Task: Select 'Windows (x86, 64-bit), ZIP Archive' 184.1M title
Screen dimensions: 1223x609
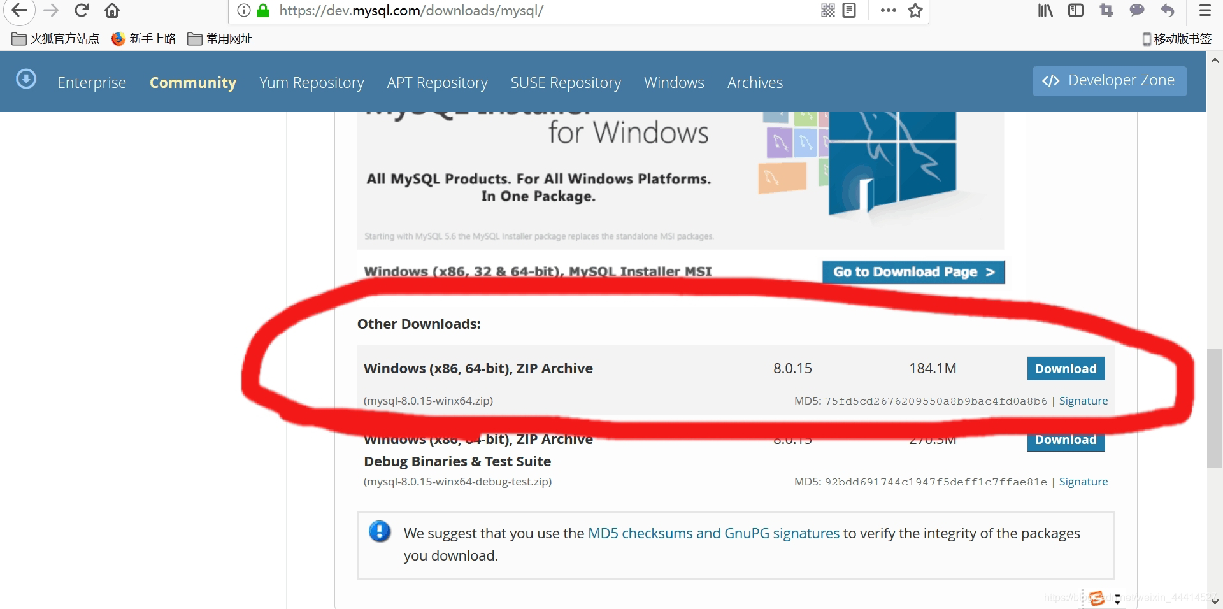Action: point(478,368)
